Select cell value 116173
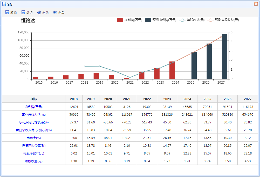The height and width of the screenshot is (177, 260). [x=248, y=107]
